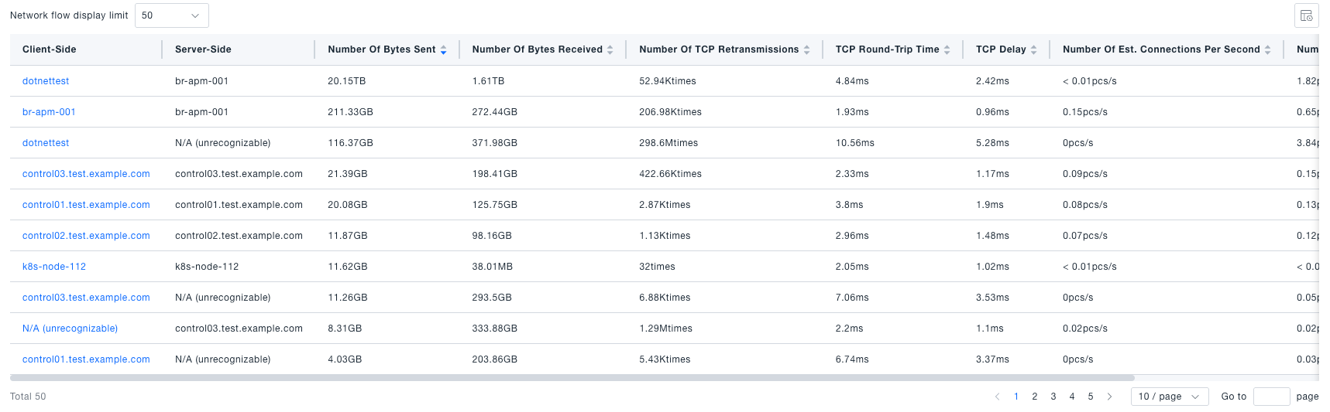
Task: Sort by TCP Delay column
Action: point(1033,49)
